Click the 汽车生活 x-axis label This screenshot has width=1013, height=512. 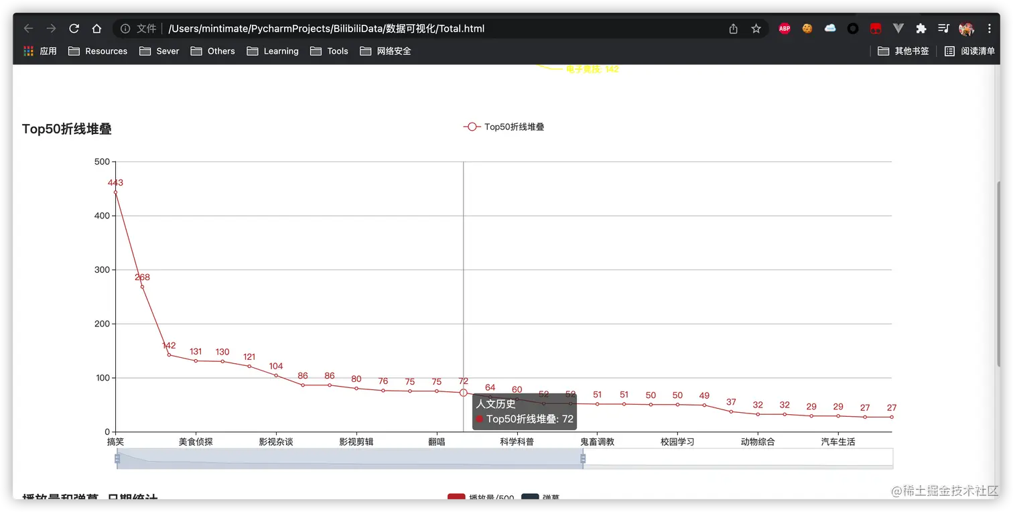(838, 442)
